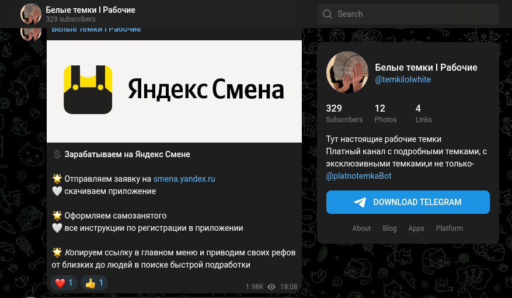Screen dimensions: 512x298
Task: Click the paper plane Telegram icon
Action: click(x=360, y=202)
